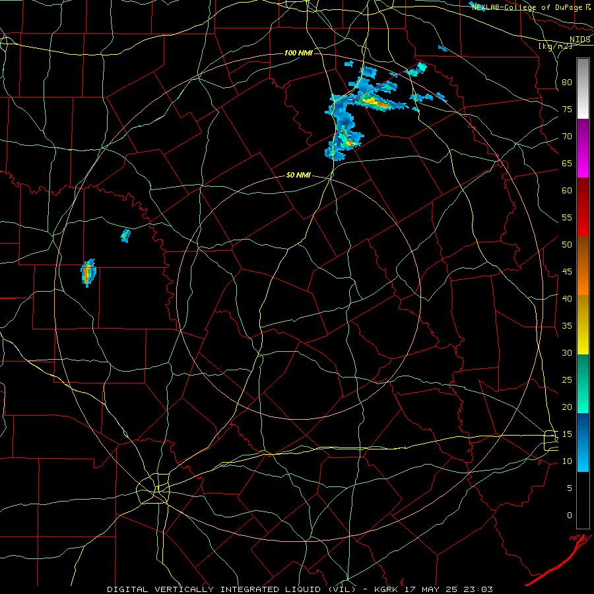Click the 15 value on the scale

tap(567, 434)
